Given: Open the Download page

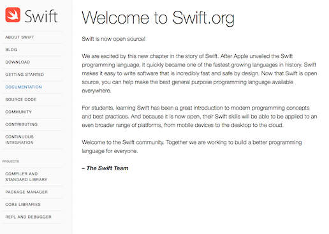Looking at the screenshot, I should click(x=17, y=62).
